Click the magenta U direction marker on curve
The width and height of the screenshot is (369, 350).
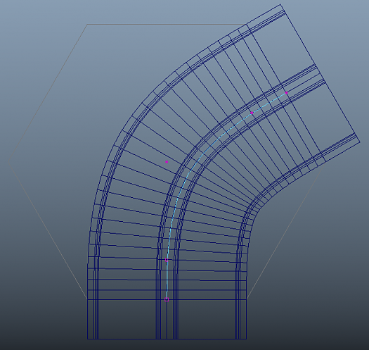click(x=167, y=260)
